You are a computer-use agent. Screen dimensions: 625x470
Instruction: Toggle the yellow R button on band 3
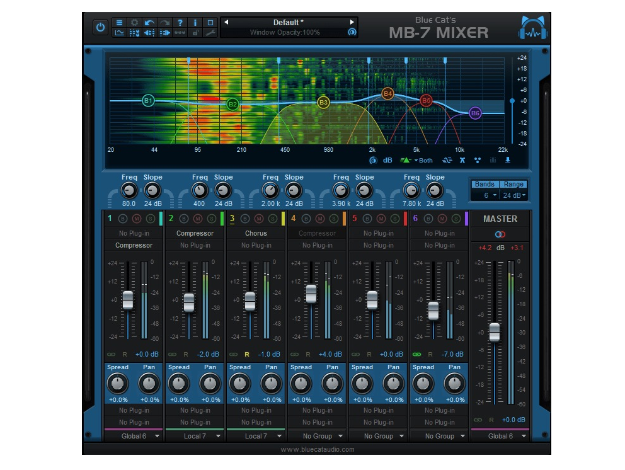click(247, 354)
